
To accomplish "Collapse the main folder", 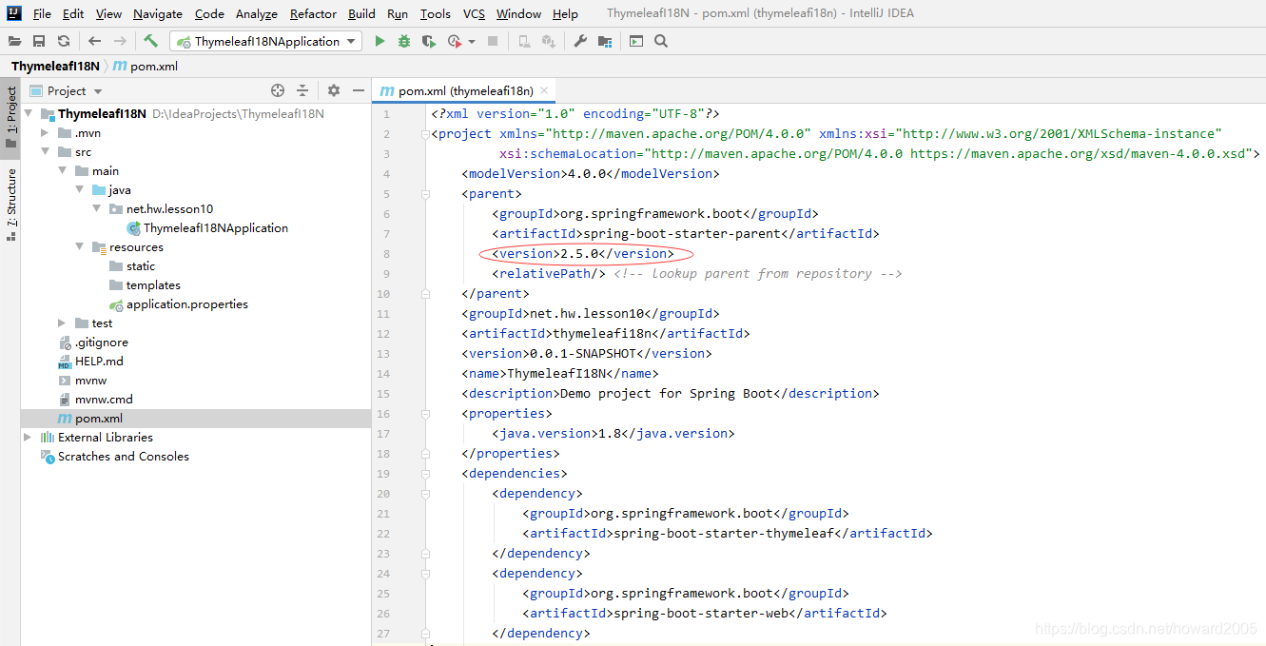I will (x=63, y=171).
